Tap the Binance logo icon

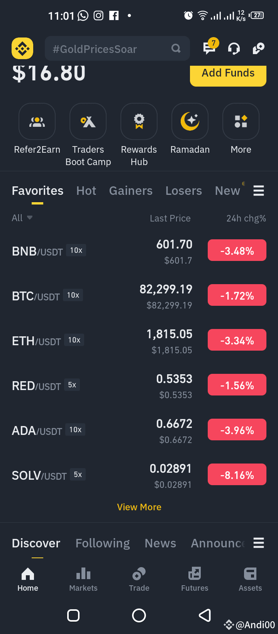(x=22, y=48)
